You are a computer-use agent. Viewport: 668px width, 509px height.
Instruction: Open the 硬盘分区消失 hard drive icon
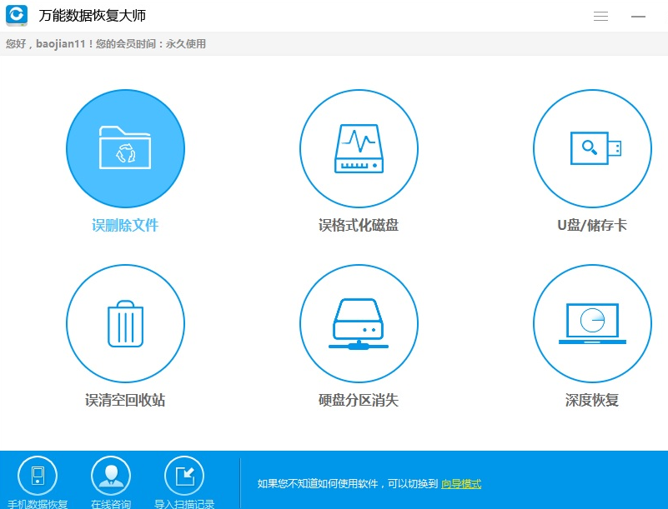(x=359, y=324)
